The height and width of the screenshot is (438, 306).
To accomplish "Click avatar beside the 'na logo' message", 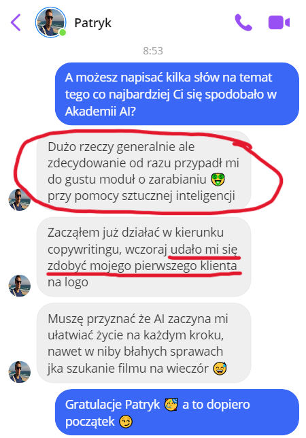I will [x=19, y=286].
